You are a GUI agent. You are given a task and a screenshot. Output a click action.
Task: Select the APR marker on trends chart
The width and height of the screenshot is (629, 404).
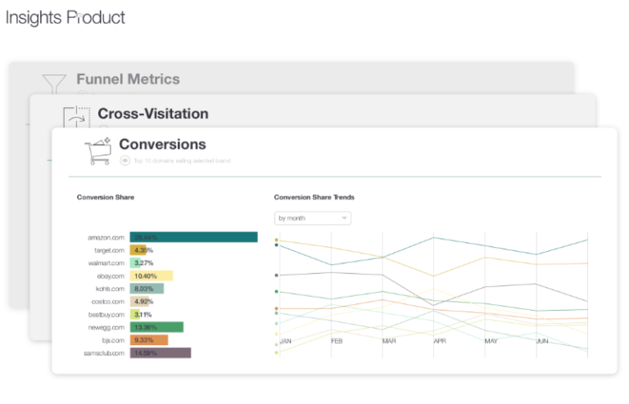point(439,341)
